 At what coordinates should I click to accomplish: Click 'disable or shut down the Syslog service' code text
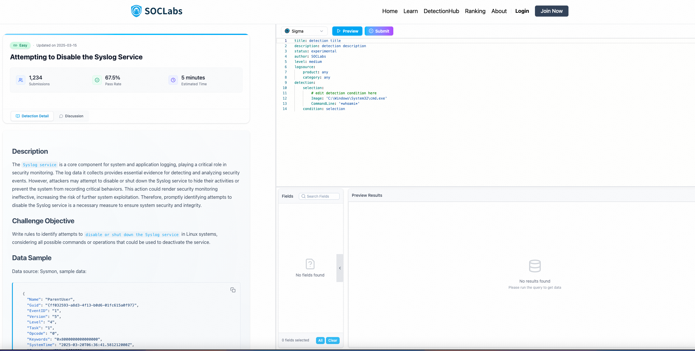(132, 235)
